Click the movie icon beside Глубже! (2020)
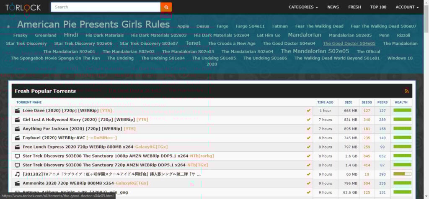The image size is (429, 199). pyautogui.click(x=18, y=138)
